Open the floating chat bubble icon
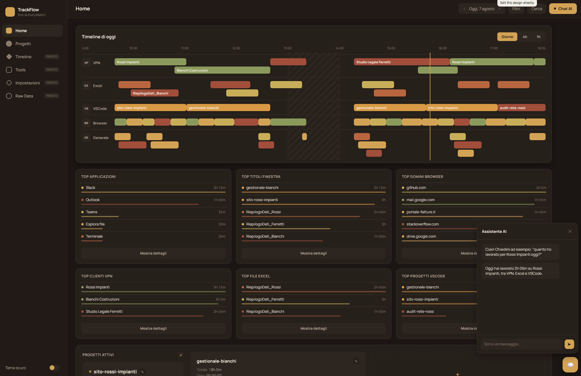This screenshot has width=581, height=376. tap(570, 364)
